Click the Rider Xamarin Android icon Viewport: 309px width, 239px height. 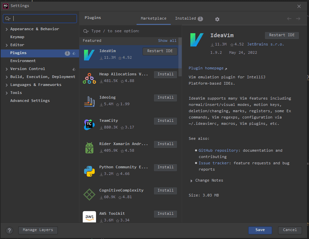89,148
